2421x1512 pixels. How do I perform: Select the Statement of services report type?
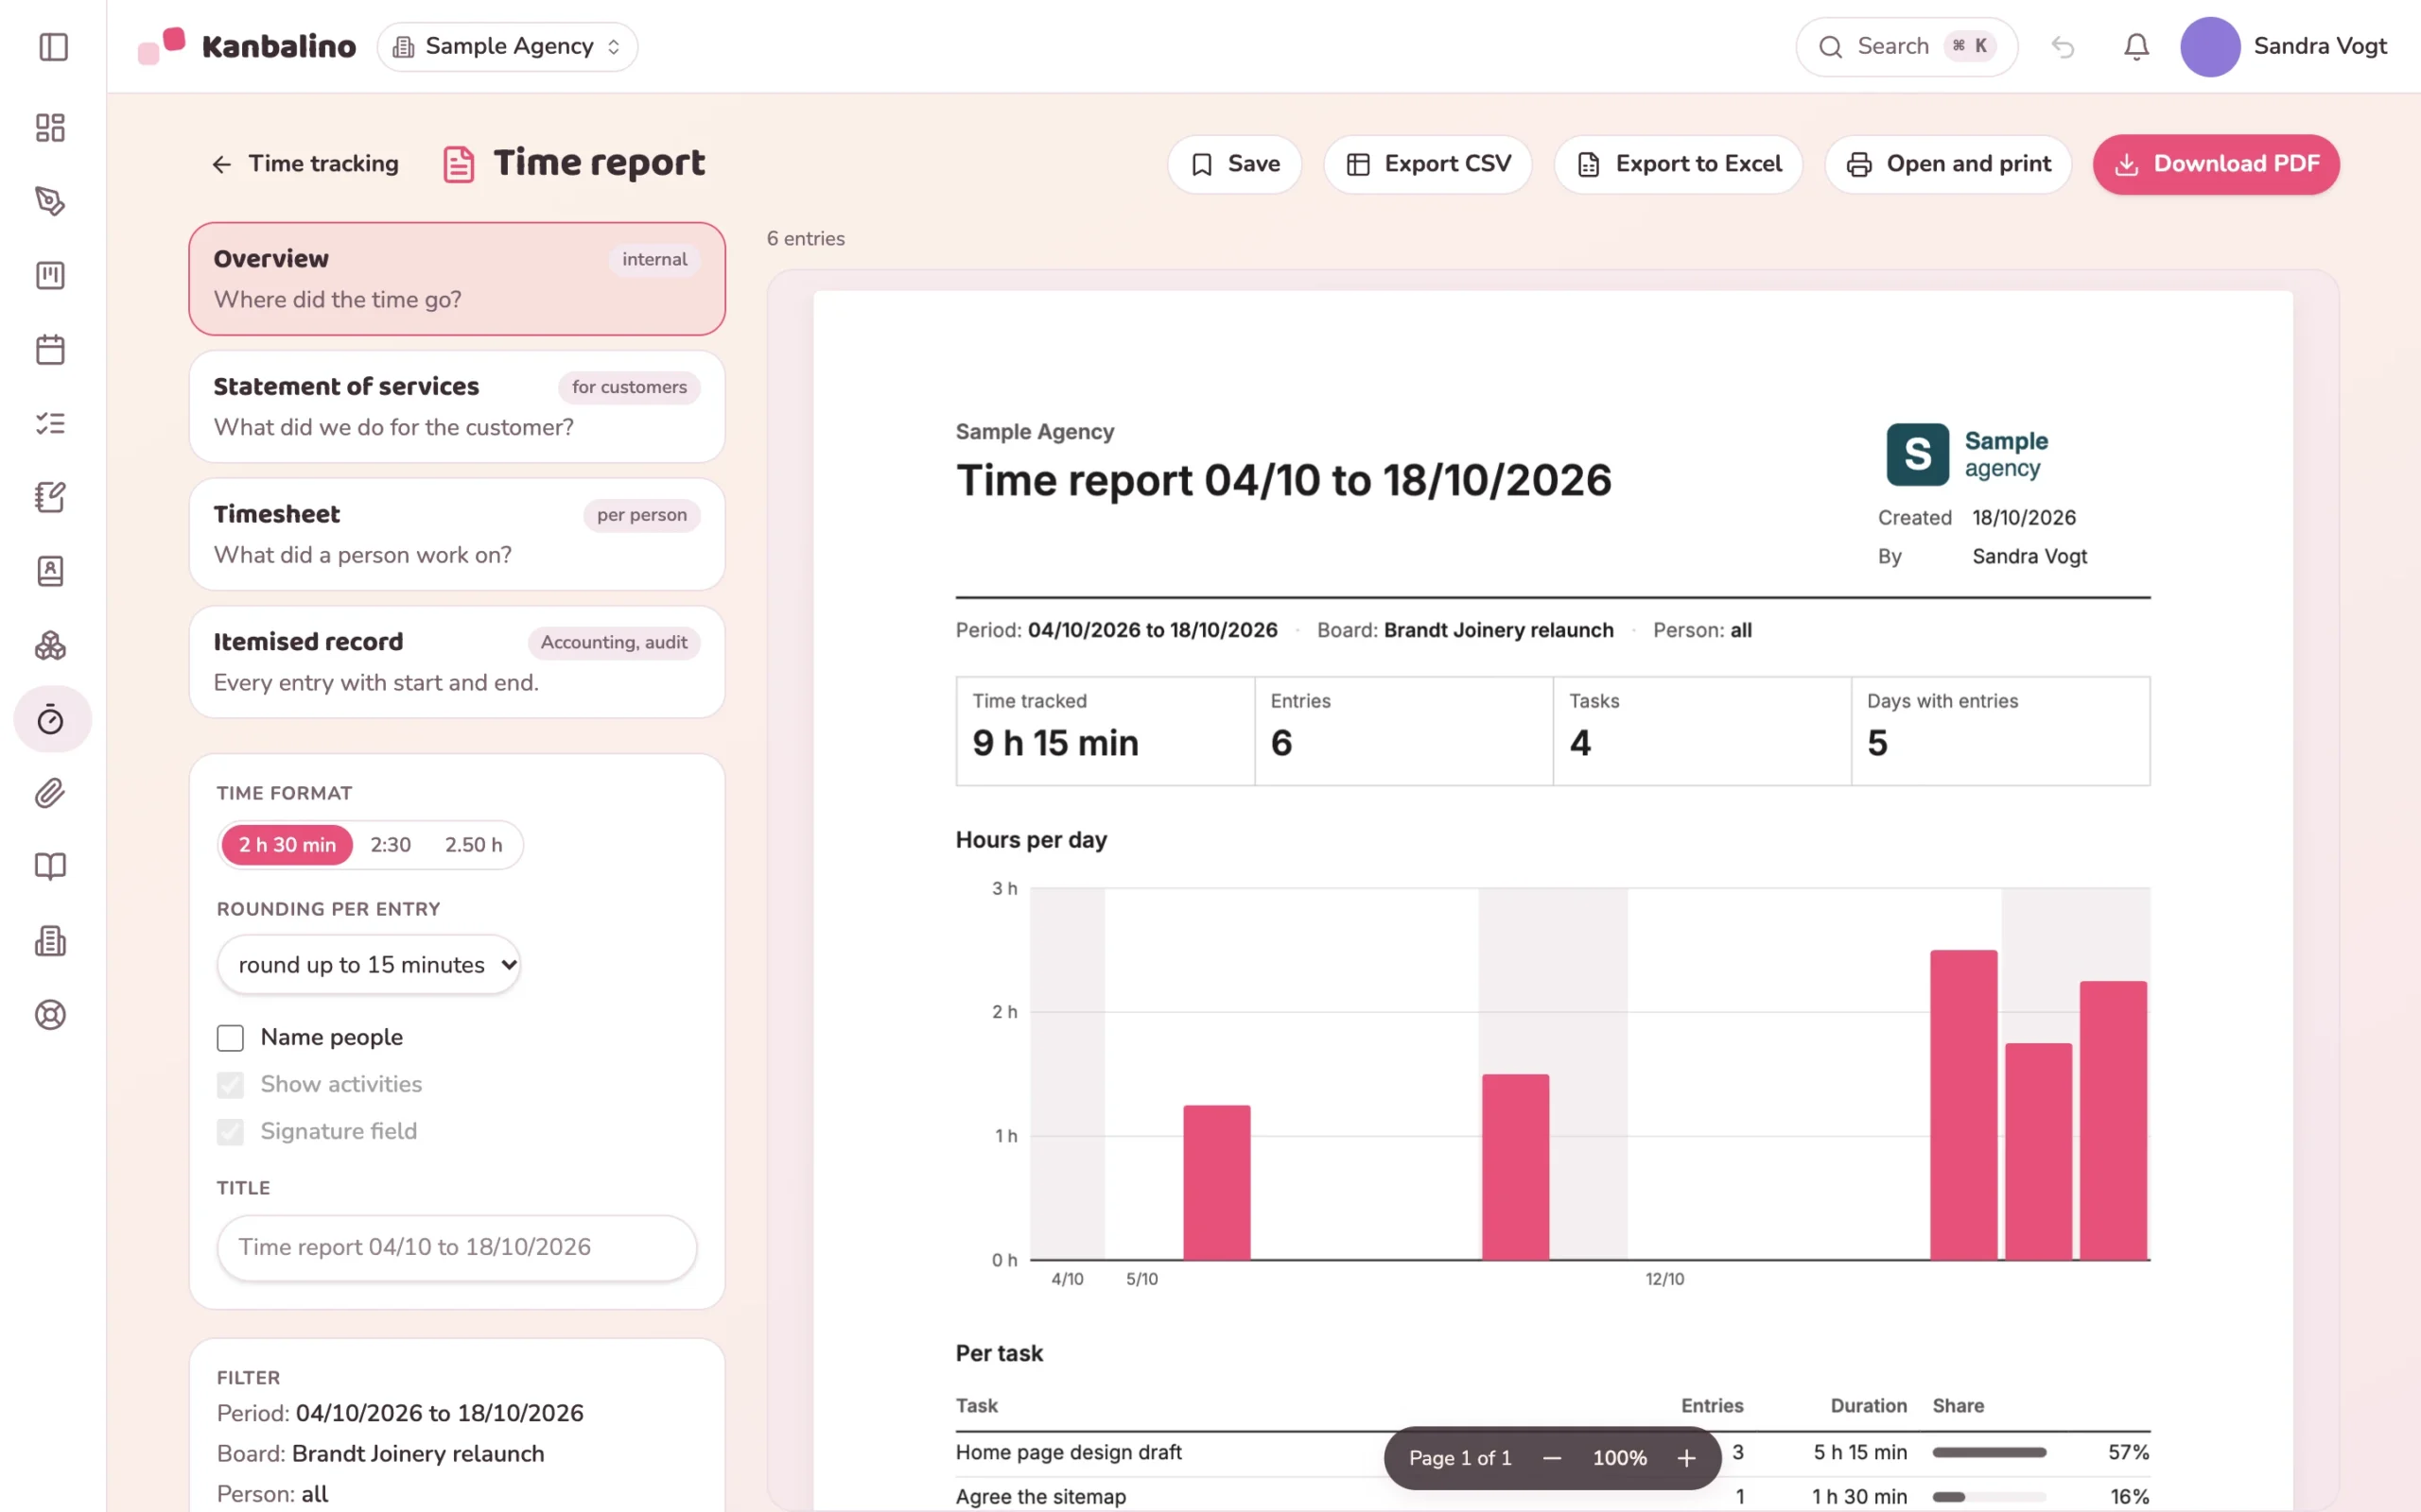point(457,407)
